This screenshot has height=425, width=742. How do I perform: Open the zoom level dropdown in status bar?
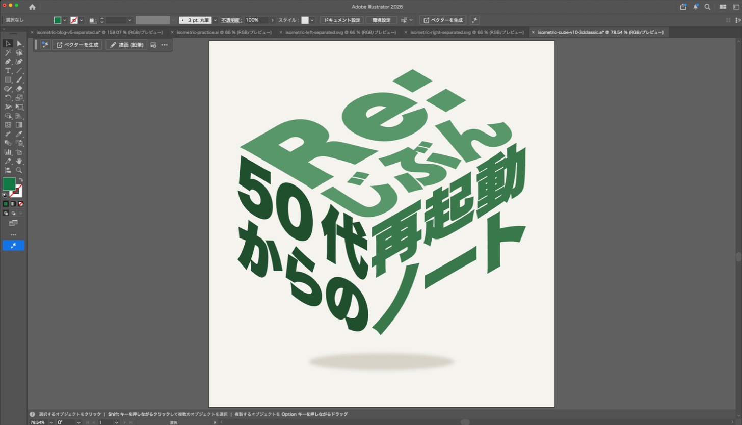(x=51, y=422)
